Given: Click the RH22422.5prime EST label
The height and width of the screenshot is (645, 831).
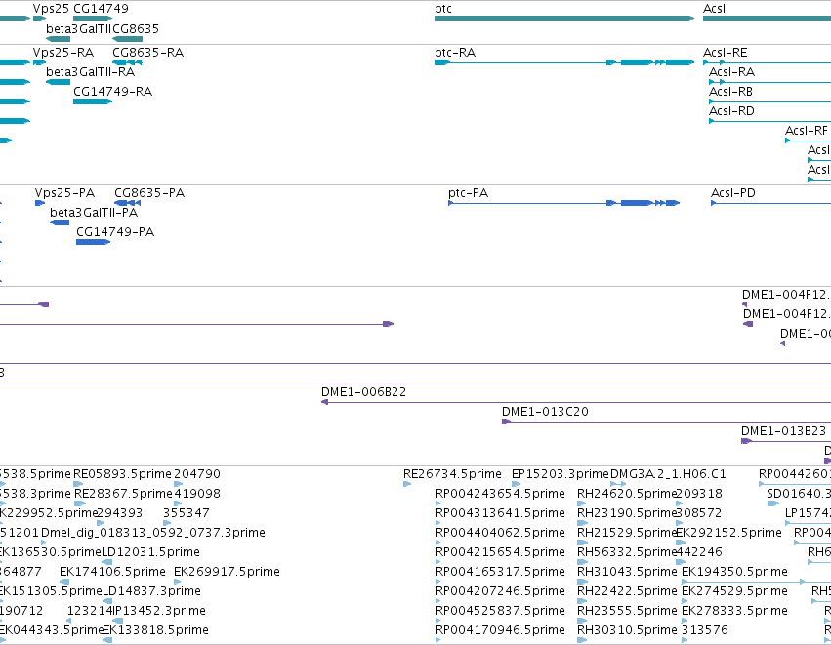Looking at the screenshot, I should point(628,591).
